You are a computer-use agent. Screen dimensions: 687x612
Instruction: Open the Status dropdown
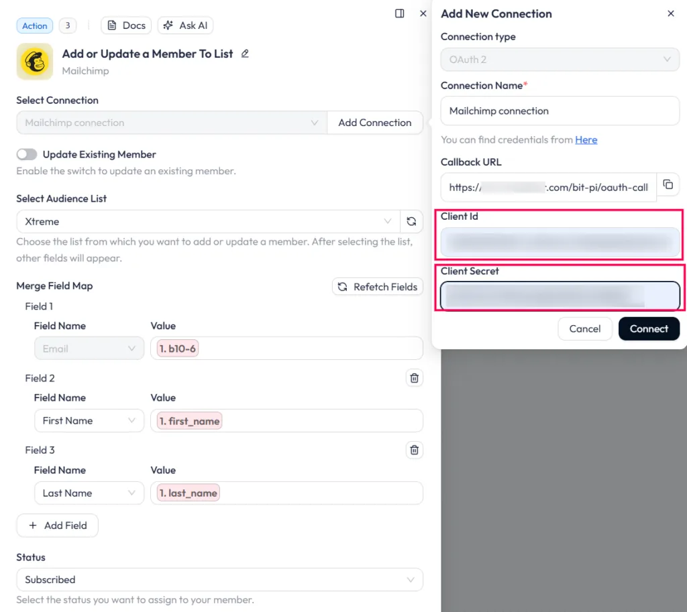click(x=219, y=580)
